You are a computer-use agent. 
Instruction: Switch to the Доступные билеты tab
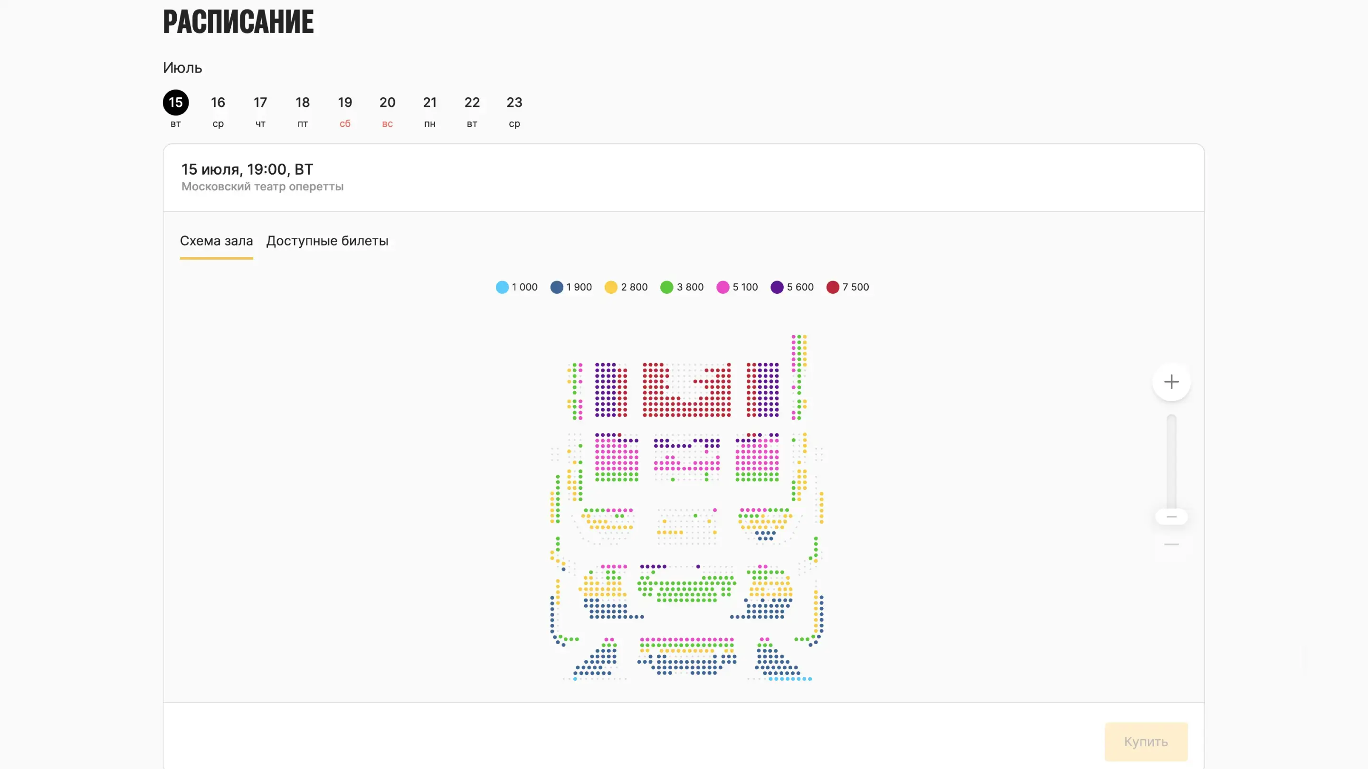click(x=327, y=241)
